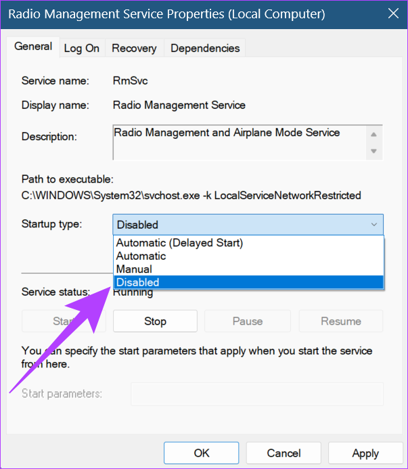Confirm changes with OK
This screenshot has width=408, height=469.
click(202, 453)
